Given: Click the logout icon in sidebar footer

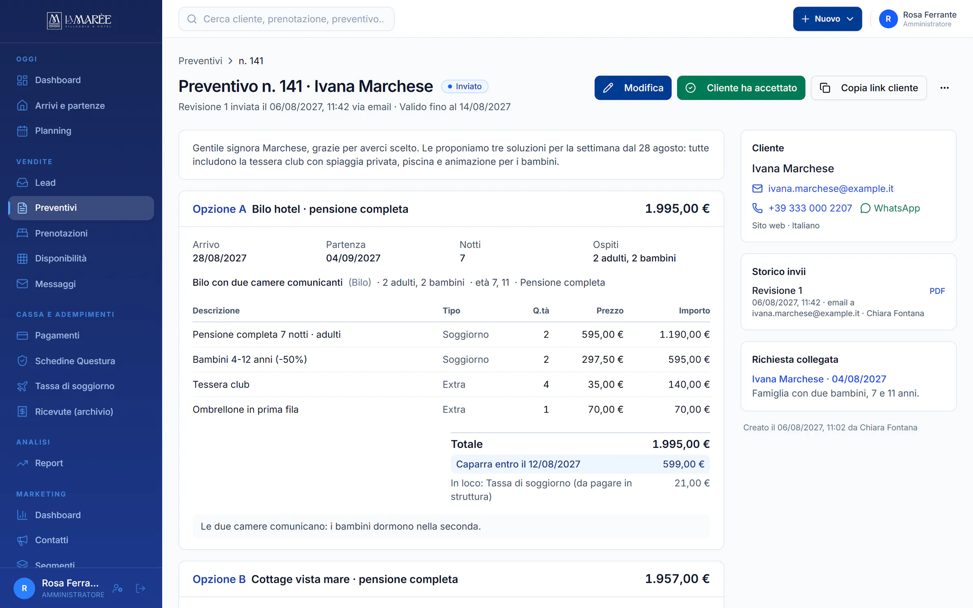Looking at the screenshot, I should (x=140, y=588).
